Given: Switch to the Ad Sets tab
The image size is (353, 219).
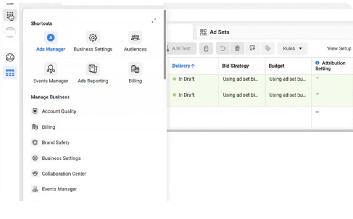Looking at the screenshot, I should 214,32.
